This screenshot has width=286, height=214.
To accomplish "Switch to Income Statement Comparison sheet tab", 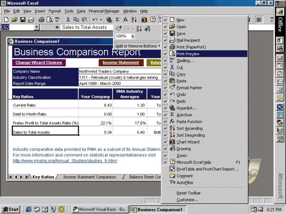I will tap(90, 177).
